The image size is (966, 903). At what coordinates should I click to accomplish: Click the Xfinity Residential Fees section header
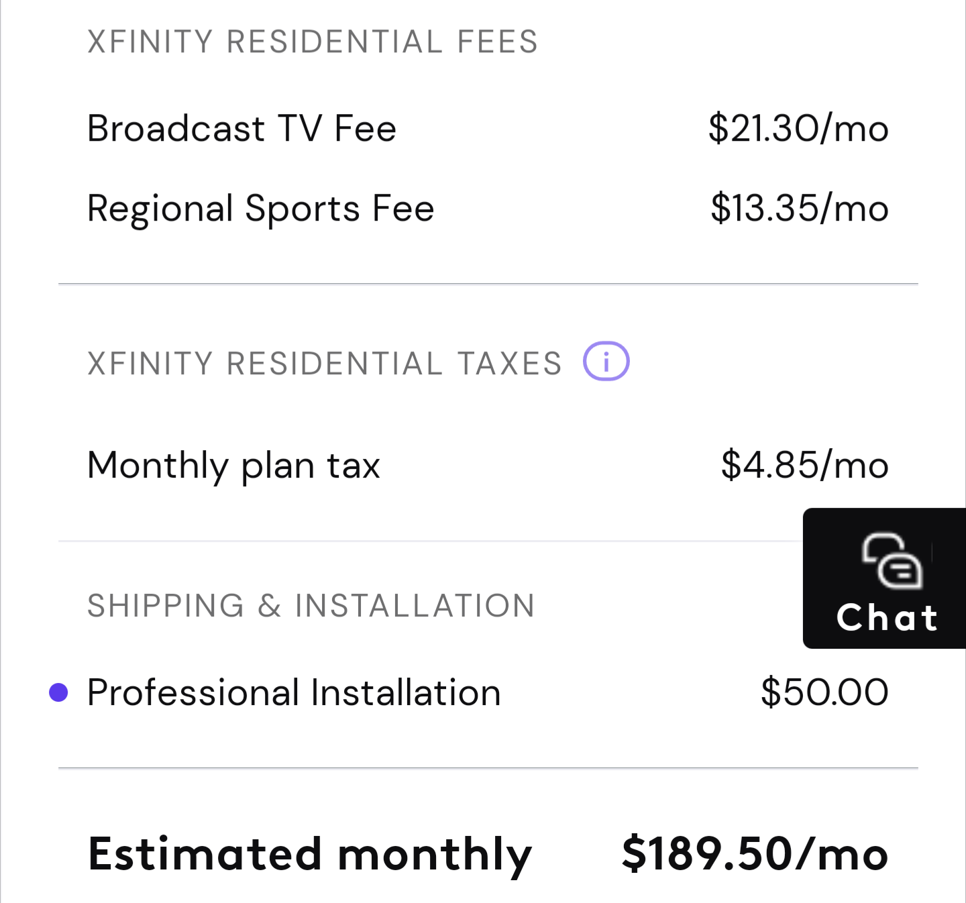click(x=313, y=42)
